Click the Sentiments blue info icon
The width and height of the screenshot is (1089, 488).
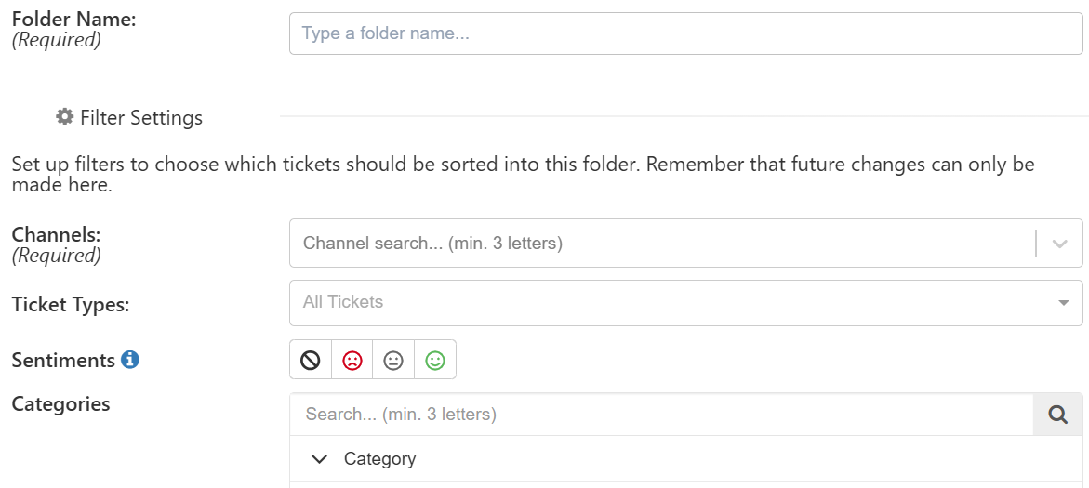[130, 360]
